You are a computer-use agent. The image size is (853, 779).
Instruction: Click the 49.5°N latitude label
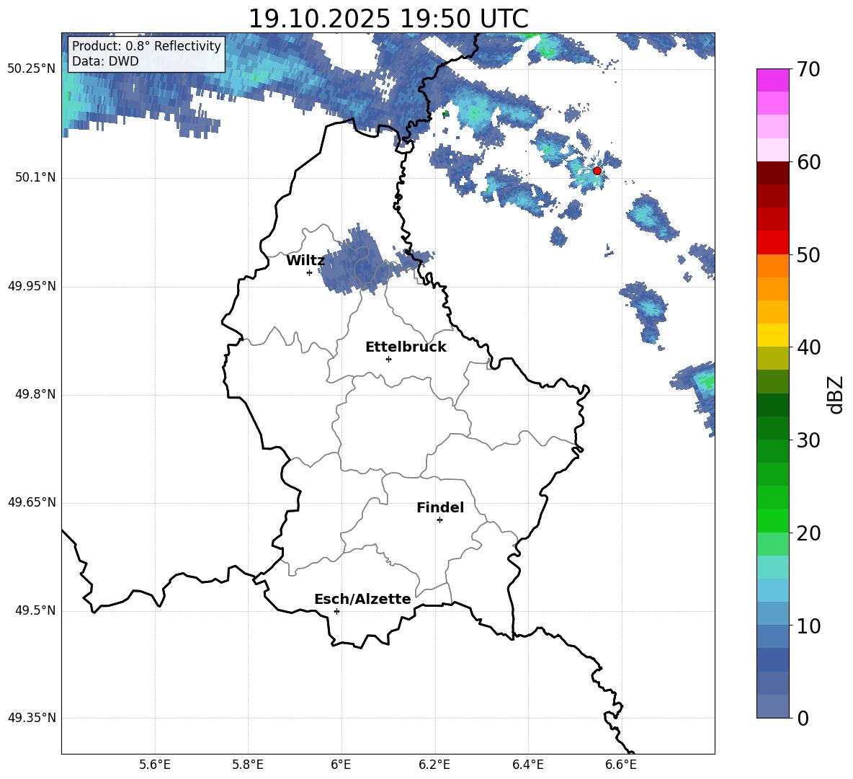tap(36, 610)
